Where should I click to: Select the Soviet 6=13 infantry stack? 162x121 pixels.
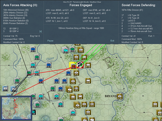[x=77, y=105]
